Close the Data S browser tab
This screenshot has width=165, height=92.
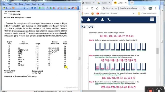[x=126, y=3]
